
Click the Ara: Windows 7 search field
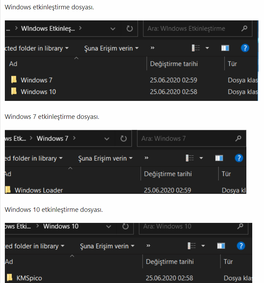192,139
